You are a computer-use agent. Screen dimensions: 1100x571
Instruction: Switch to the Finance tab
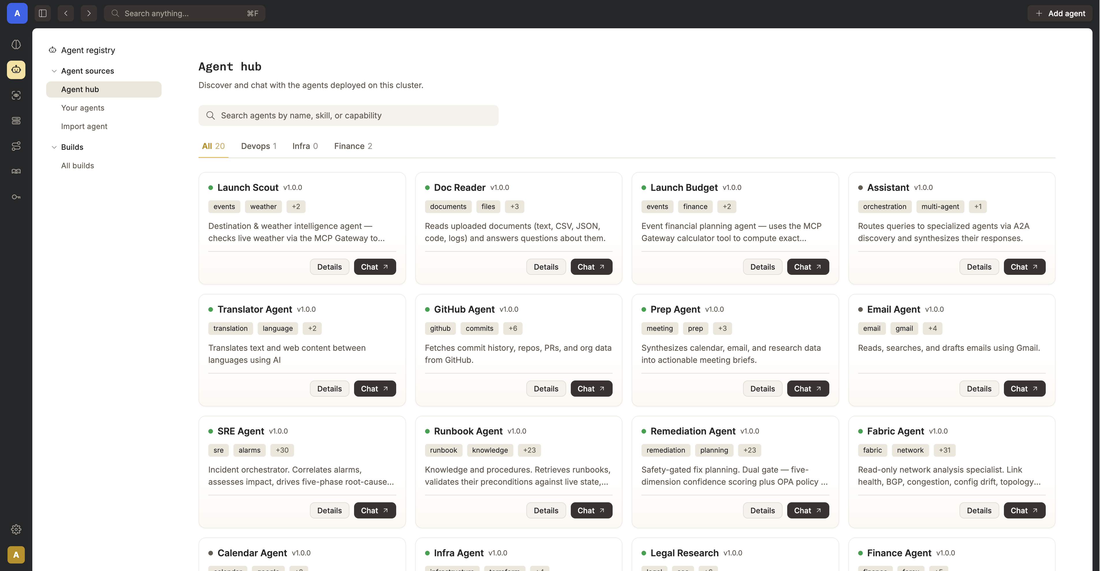click(x=353, y=146)
